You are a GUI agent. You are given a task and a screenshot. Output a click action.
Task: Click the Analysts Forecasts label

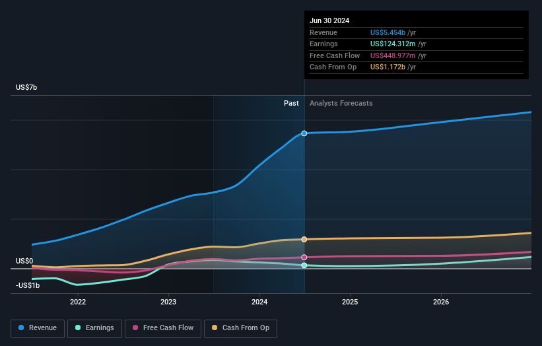coord(341,103)
